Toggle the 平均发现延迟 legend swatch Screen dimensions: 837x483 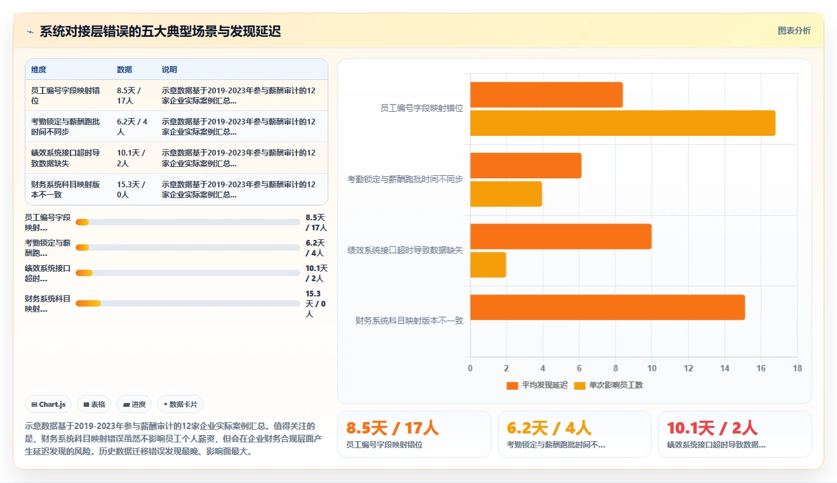512,385
